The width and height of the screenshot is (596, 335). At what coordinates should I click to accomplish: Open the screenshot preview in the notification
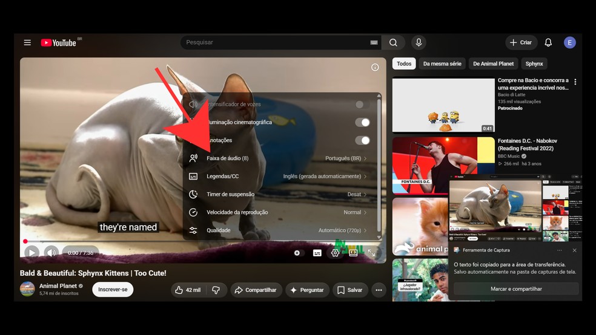tap(515, 208)
